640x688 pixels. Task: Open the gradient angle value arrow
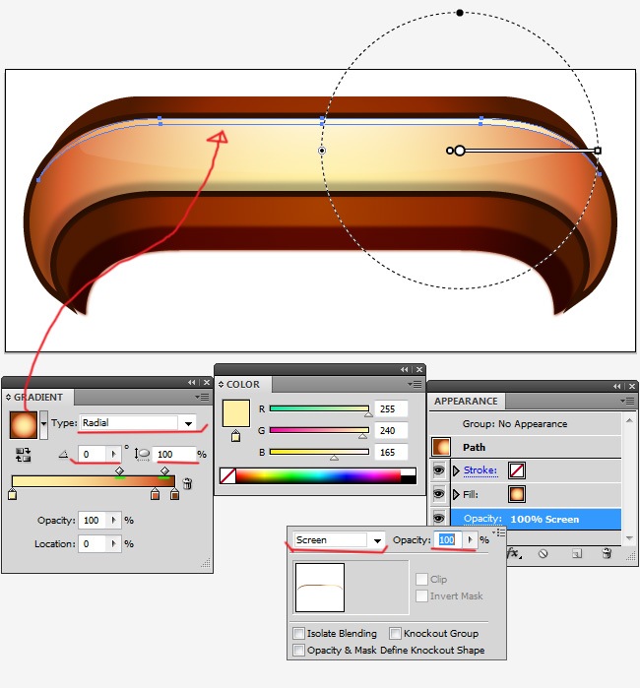pos(113,454)
